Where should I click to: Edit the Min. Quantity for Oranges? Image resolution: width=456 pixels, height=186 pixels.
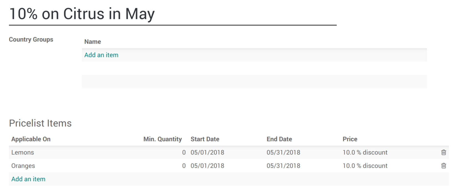(x=183, y=166)
